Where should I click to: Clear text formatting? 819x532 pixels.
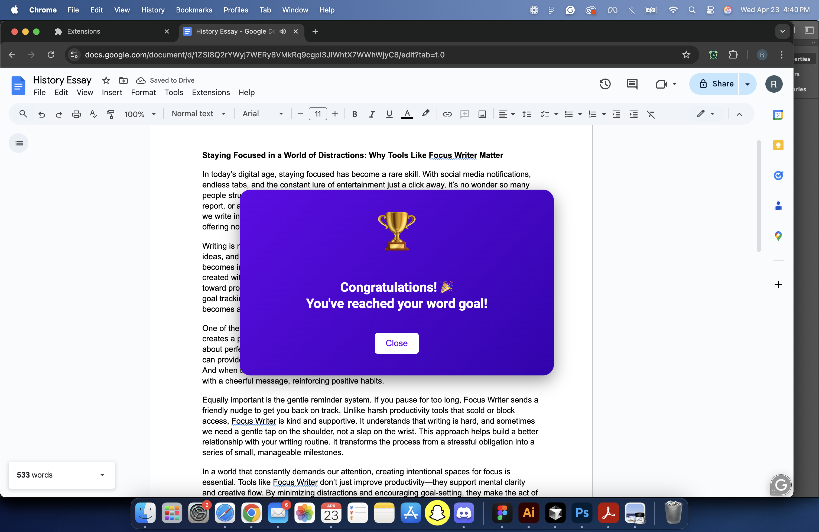[651, 114]
